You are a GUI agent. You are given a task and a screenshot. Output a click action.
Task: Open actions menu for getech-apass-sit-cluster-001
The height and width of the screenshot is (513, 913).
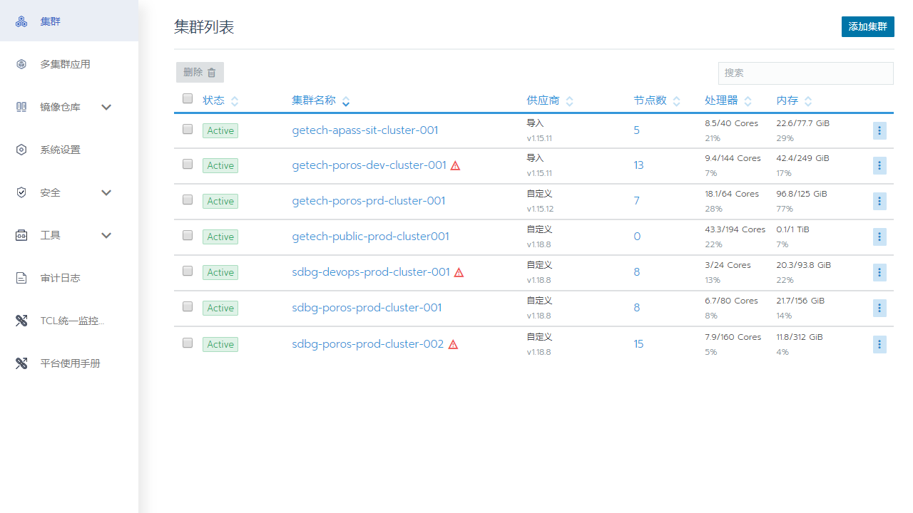pyautogui.click(x=879, y=130)
